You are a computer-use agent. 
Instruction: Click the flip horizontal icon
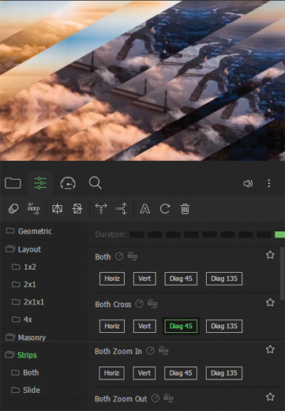pos(57,209)
